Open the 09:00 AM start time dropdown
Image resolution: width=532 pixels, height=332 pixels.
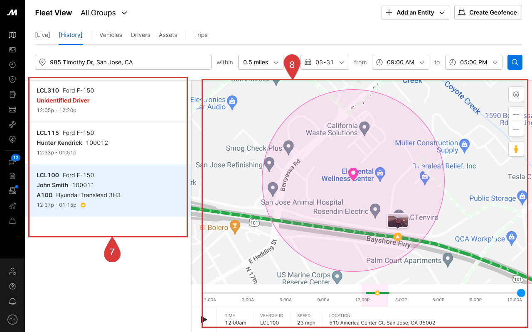click(x=401, y=62)
